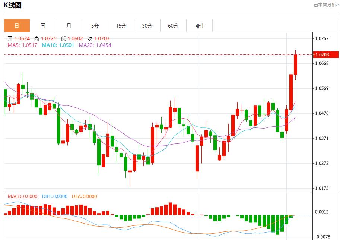340x240 pixels.
Task: Switch to the 周 weekly tab
Action: [x=43, y=26]
